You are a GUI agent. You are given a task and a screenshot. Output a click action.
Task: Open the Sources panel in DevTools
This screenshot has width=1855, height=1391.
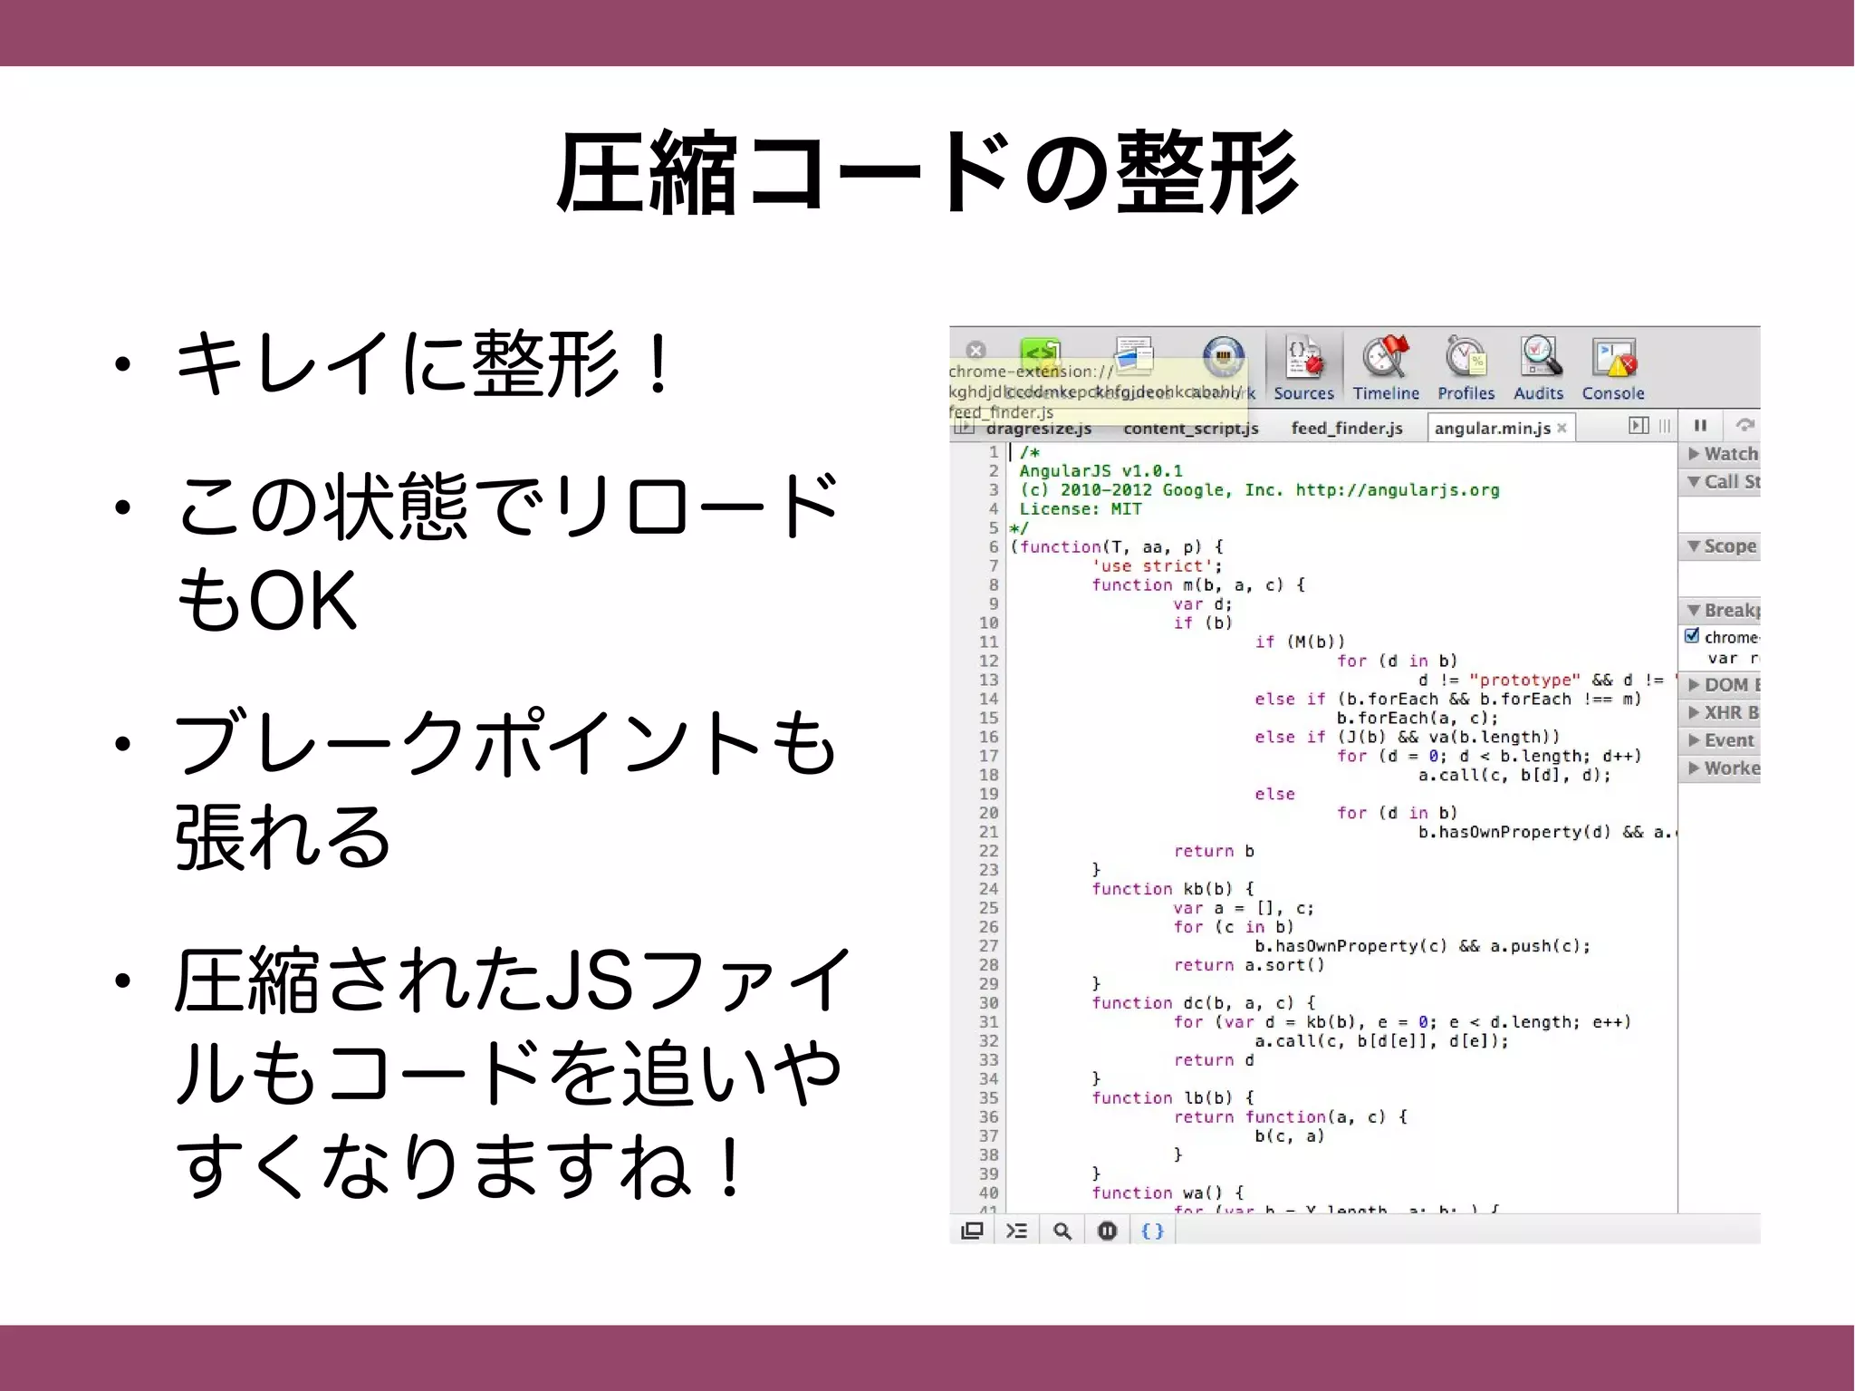pos(1303,369)
